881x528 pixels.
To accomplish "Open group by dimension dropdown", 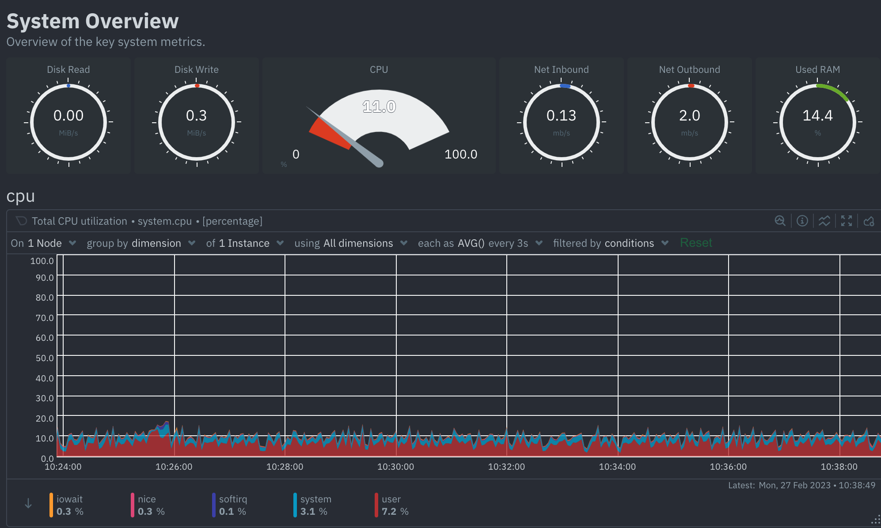I will [141, 243].
